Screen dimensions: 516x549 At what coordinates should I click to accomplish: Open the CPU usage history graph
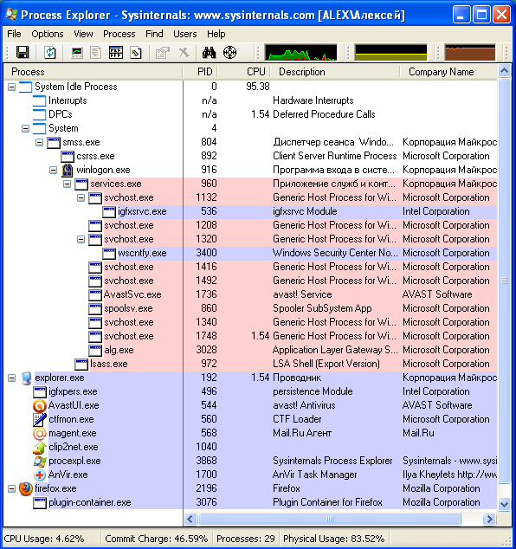point(300,53)
